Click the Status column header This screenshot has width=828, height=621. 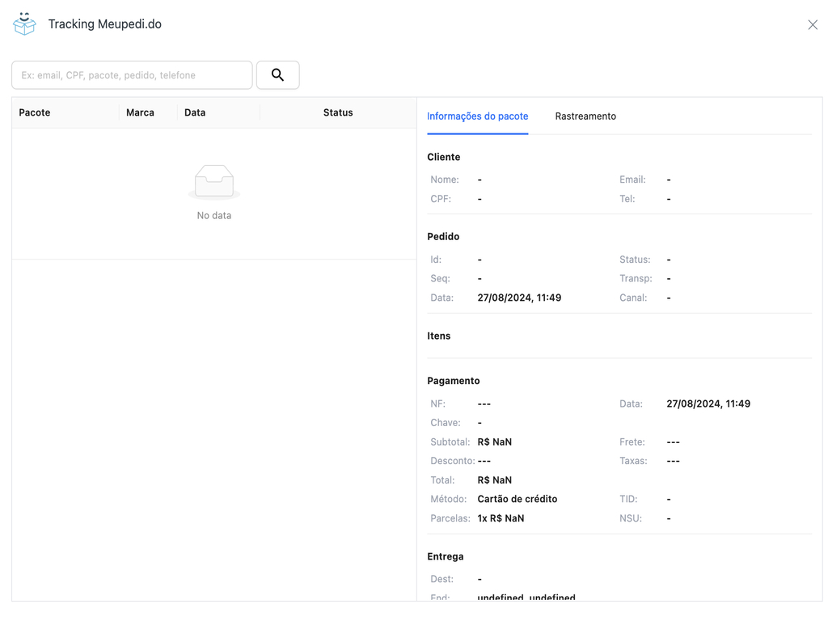pyautogui.click(x=338, y=112)
